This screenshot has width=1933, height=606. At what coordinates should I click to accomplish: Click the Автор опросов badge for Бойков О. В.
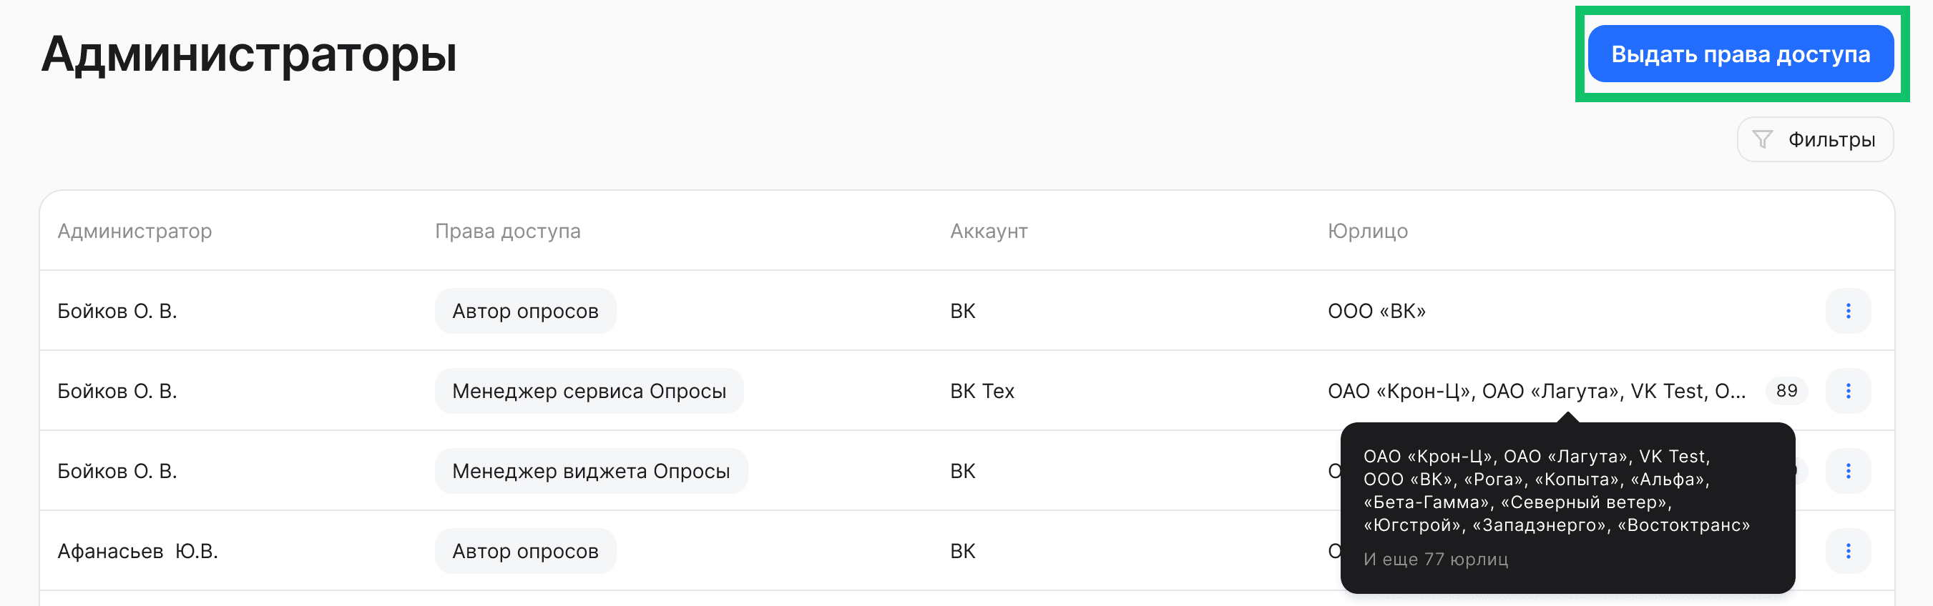click(525, 310)
